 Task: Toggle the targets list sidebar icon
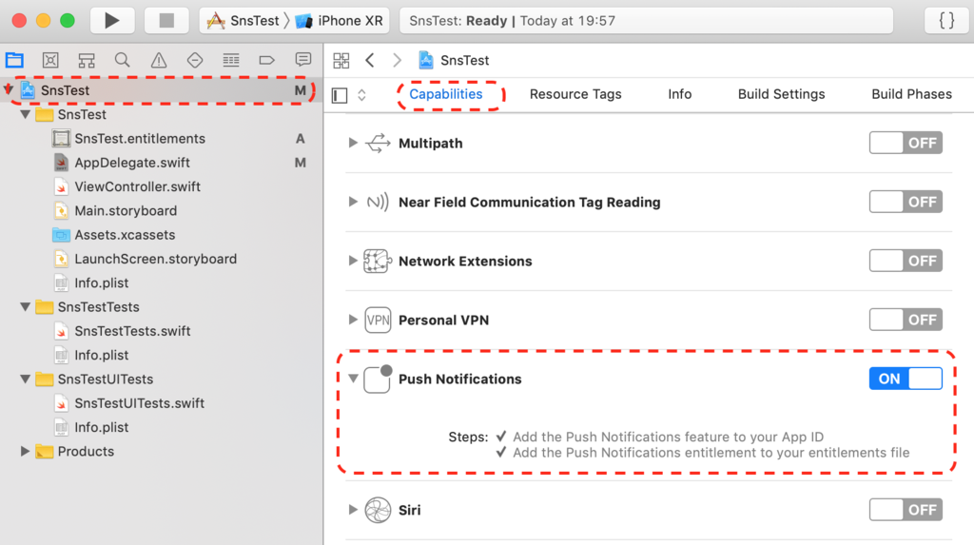pos(340,95)
